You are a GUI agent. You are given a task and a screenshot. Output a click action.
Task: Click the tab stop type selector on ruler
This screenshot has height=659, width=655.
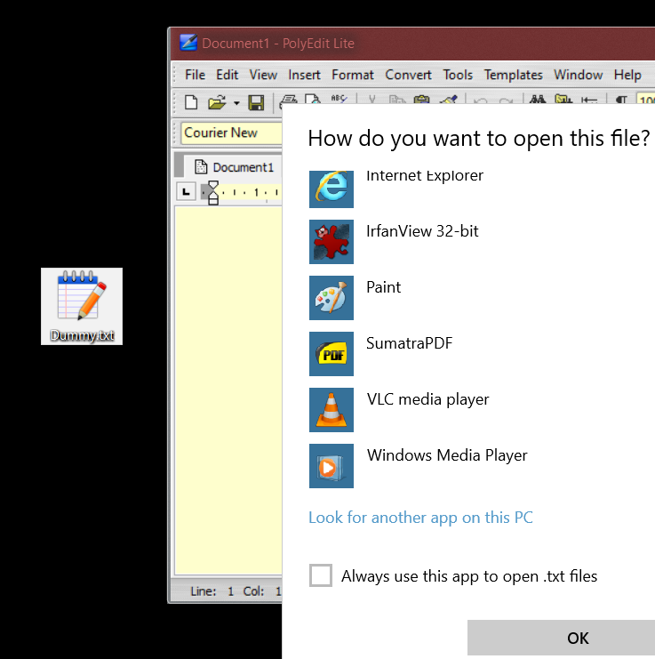(186, 192)
